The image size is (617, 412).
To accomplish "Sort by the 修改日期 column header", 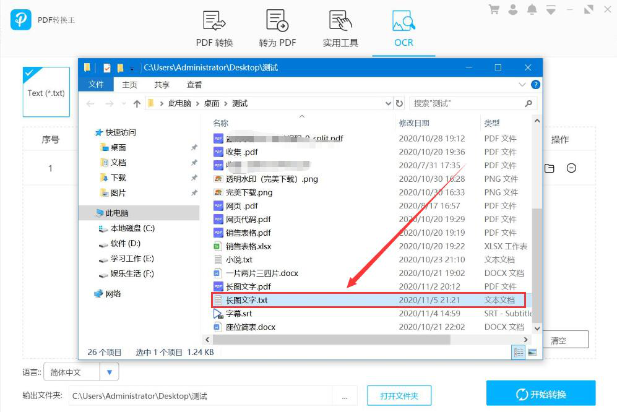I will (414, 123).
